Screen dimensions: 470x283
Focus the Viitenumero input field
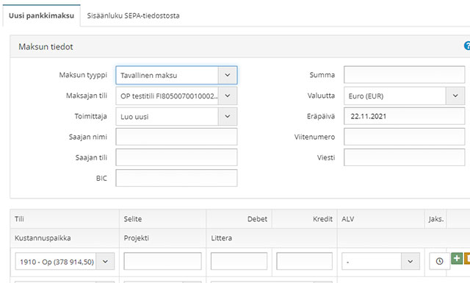(404, 137)
